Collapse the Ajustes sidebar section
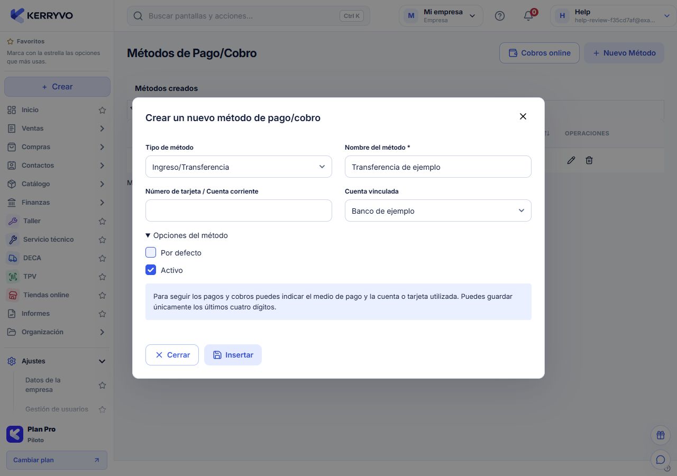Image resolution: width=677 pixels, height=476 pixels. pos(57,361)
